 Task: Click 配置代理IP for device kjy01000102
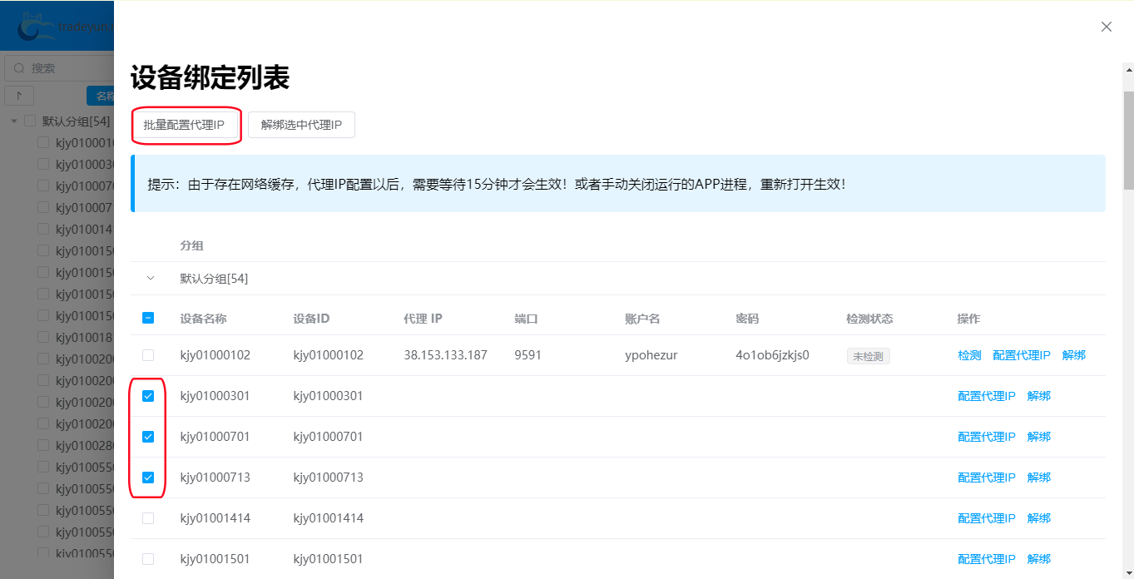pyautogui.click(x=1022, y=355)
